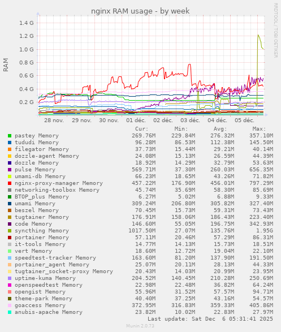Click the syncthing Memory olive swatch
The image size is (281, 332).
click(x=10, y=231)
